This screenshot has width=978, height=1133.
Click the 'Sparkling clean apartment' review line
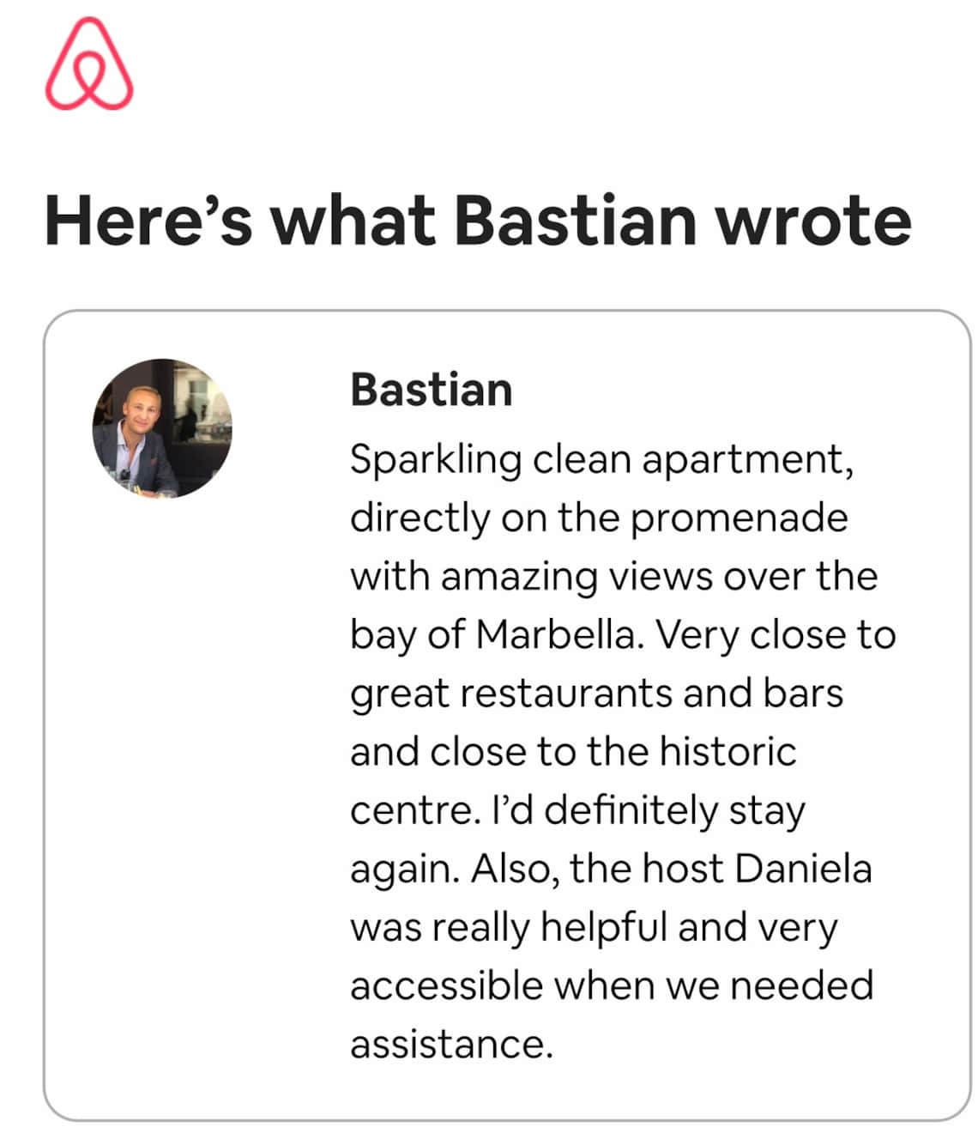[x=602, y=461]
